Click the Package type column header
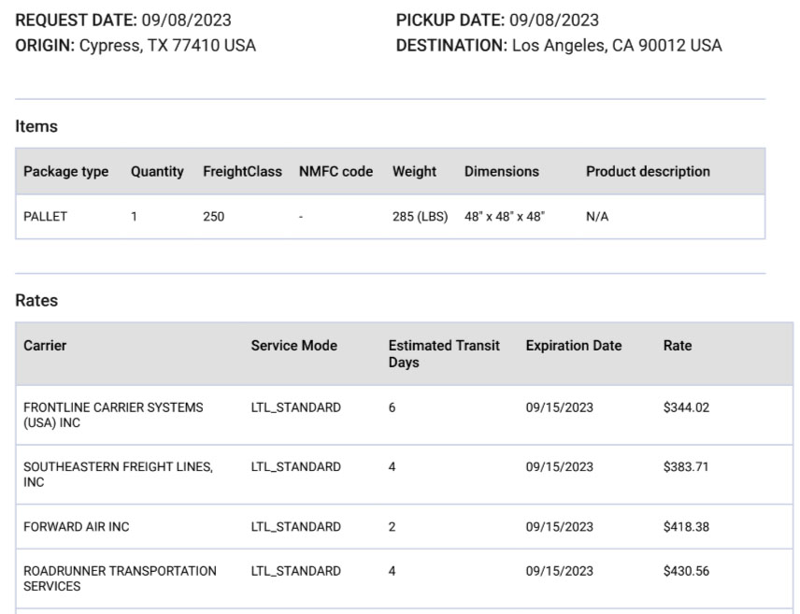The height and width of the screenshot is (614, 800). coord(65,172)
